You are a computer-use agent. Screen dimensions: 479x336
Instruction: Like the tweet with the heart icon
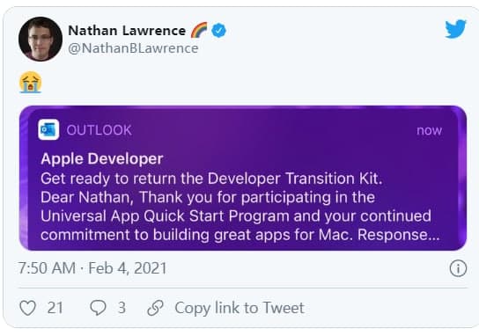pyautogui.click(x=28, y=308)
